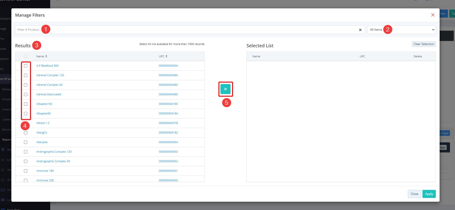
Task: Check the Albaplex150 checkbox
Action: [x=25, y=104]
